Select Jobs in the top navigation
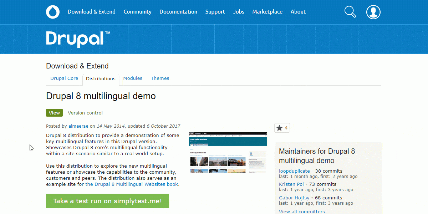The width and height of the screenshot is (428, 214). pyautogui.click(x=239, y=12)
